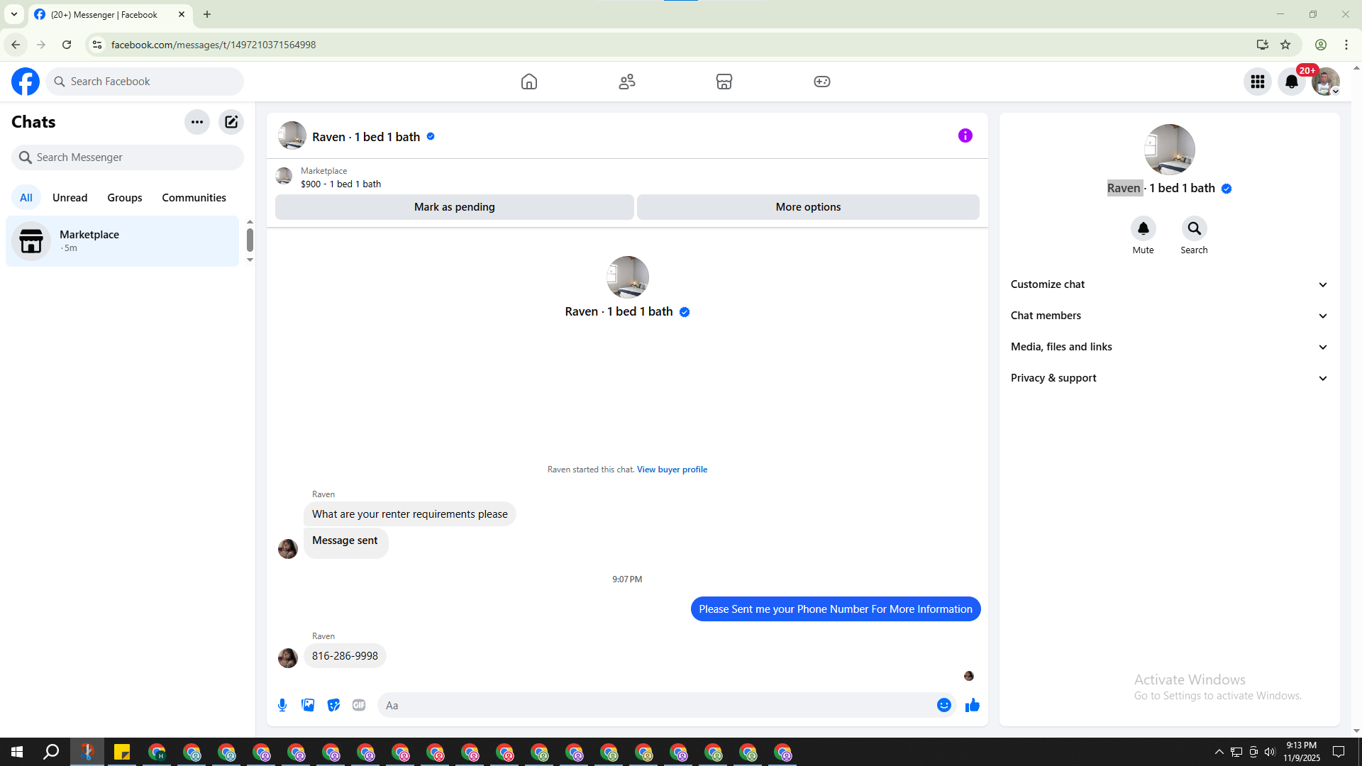Viewport: 1362px width, 766px height.
Task: Open Windows taskbar search
Action: point(51,752)
